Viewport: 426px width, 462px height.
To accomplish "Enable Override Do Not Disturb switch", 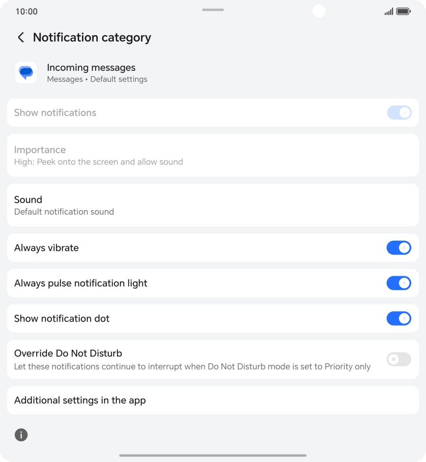I will pyautogui.click(x=399, y=360).
